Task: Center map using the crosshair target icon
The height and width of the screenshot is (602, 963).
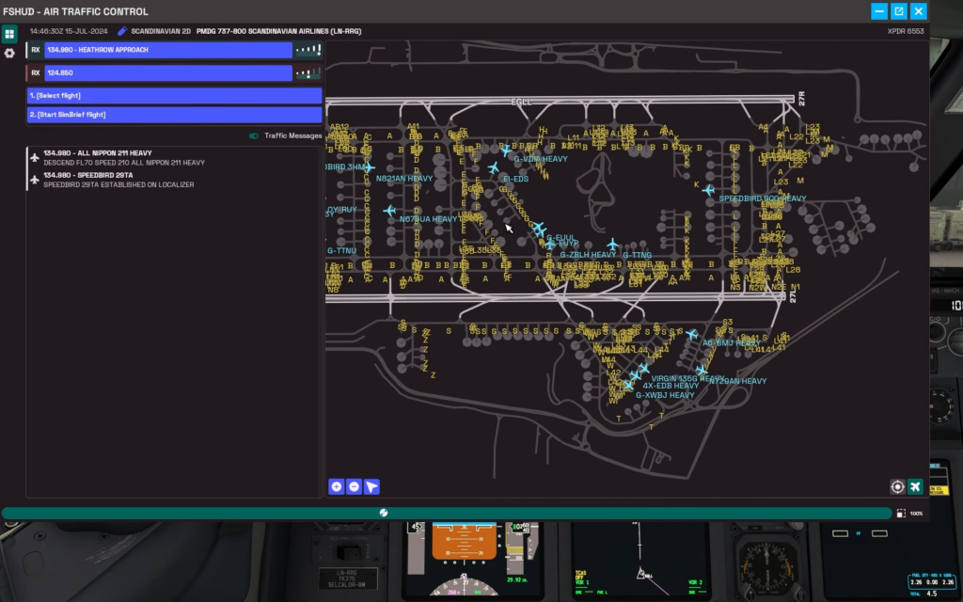Action: (x=897, y=486)
